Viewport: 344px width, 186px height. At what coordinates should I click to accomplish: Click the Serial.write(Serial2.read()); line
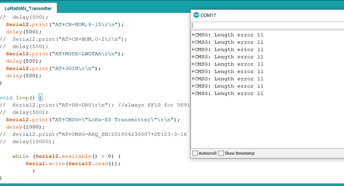pos(73,164)
